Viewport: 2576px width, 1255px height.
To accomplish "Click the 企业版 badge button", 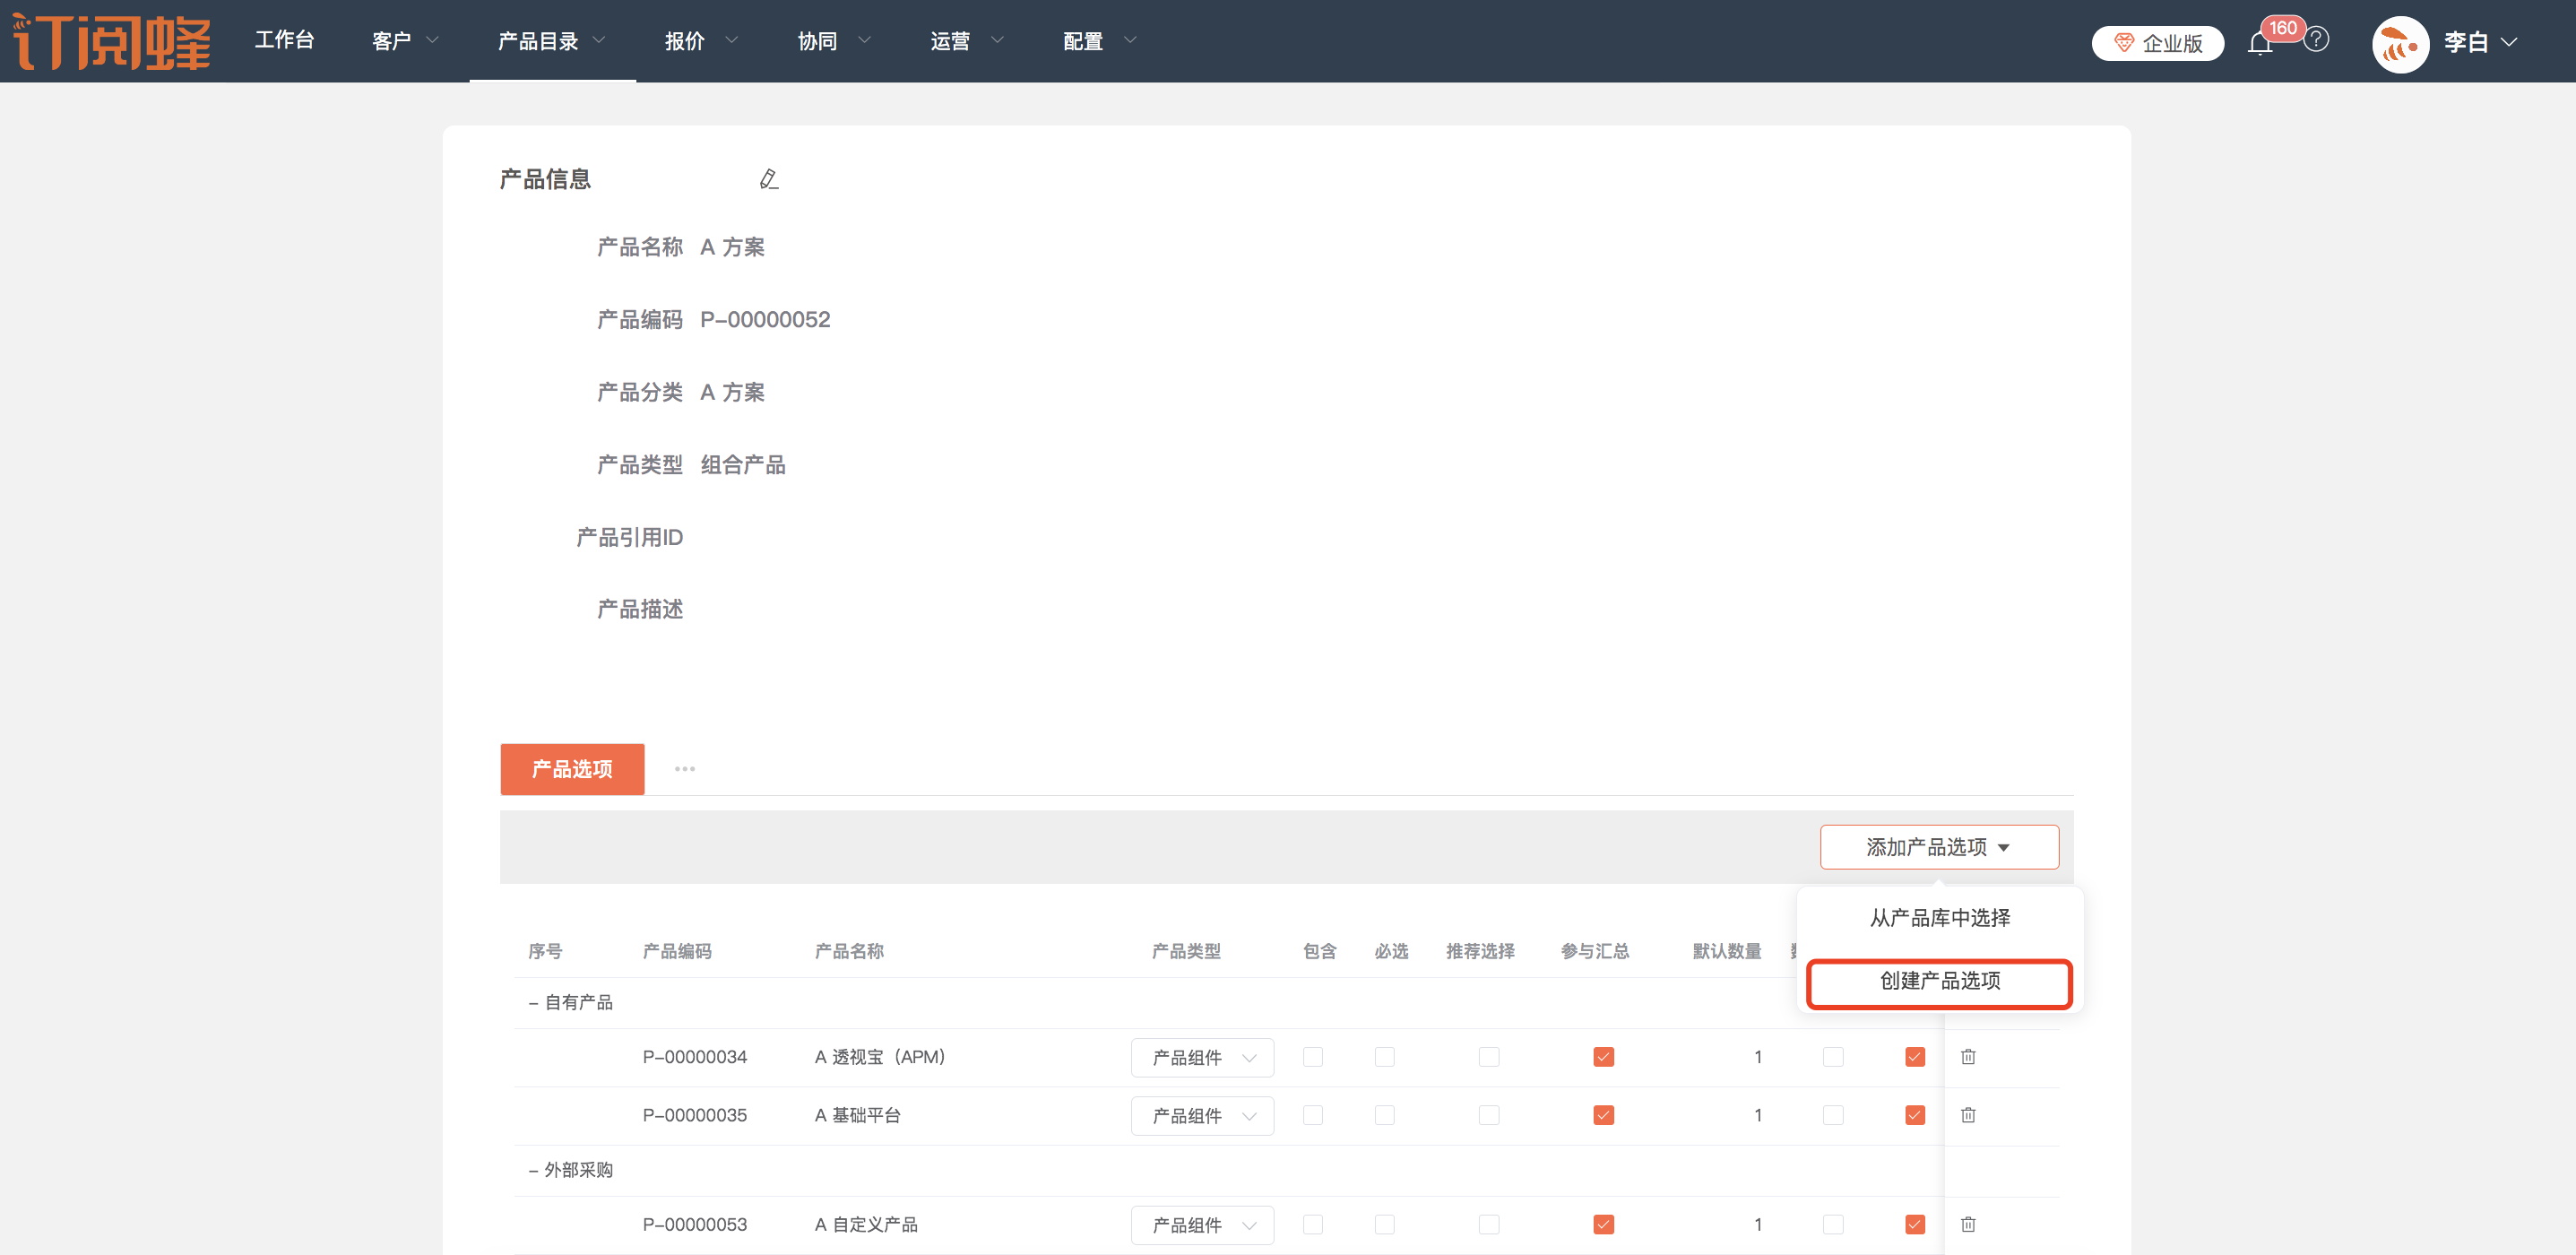I will 2157,43.
